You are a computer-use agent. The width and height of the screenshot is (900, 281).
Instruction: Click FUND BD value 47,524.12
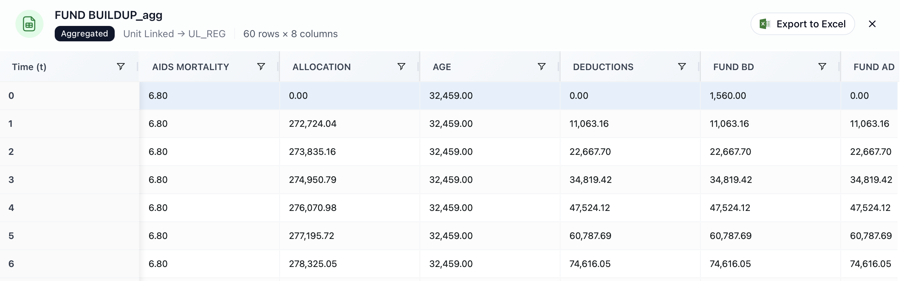pyautogui.click(x=730, y=208)
